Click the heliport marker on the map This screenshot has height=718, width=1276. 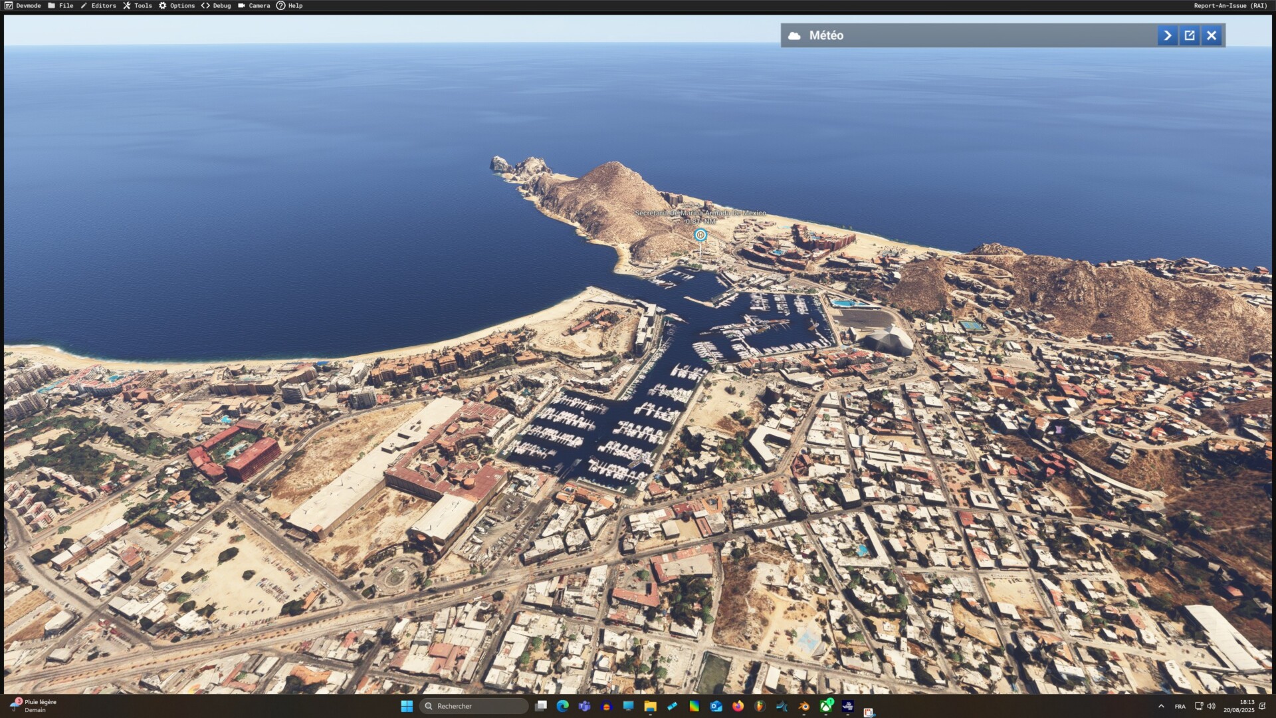tap(700, 235)
